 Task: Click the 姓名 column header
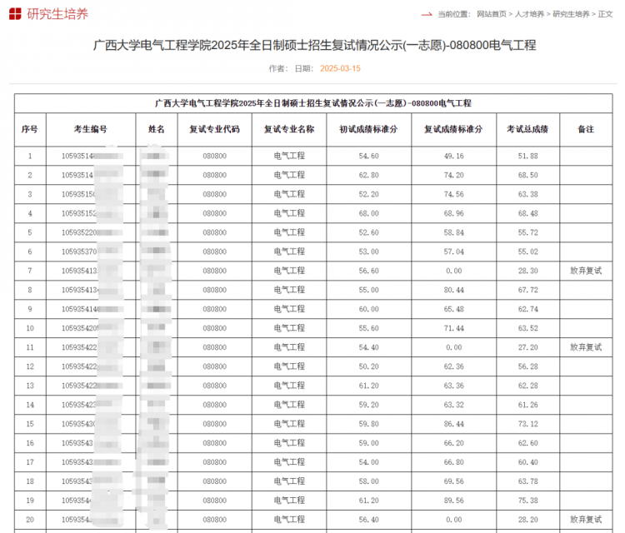point(157,129)
